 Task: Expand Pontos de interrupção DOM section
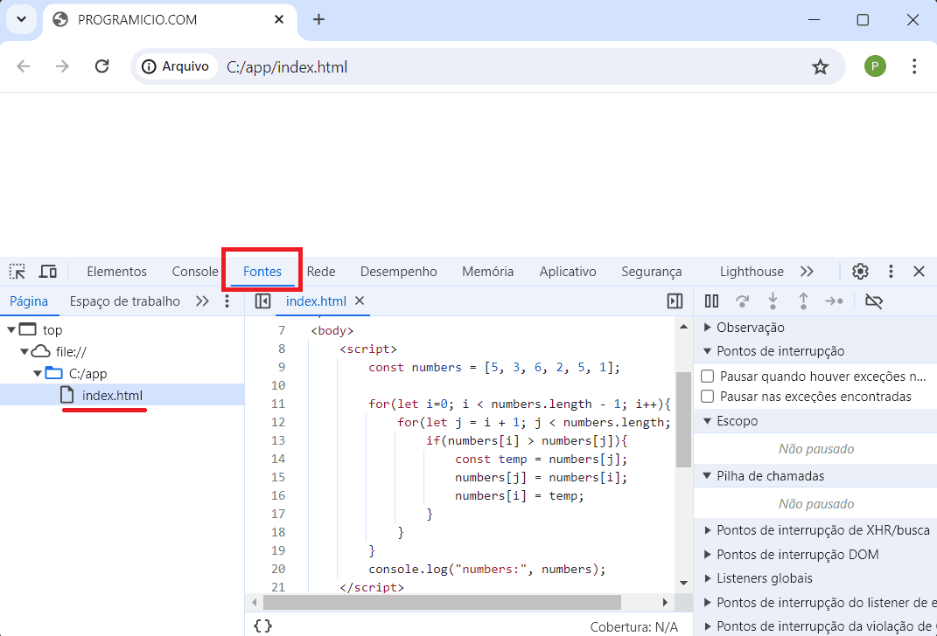click(x=707, y=555)
